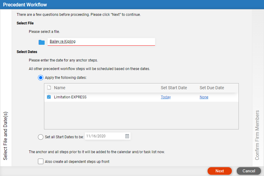
Task: Click the document icon in Name header
Action: (x=49, y=87)
